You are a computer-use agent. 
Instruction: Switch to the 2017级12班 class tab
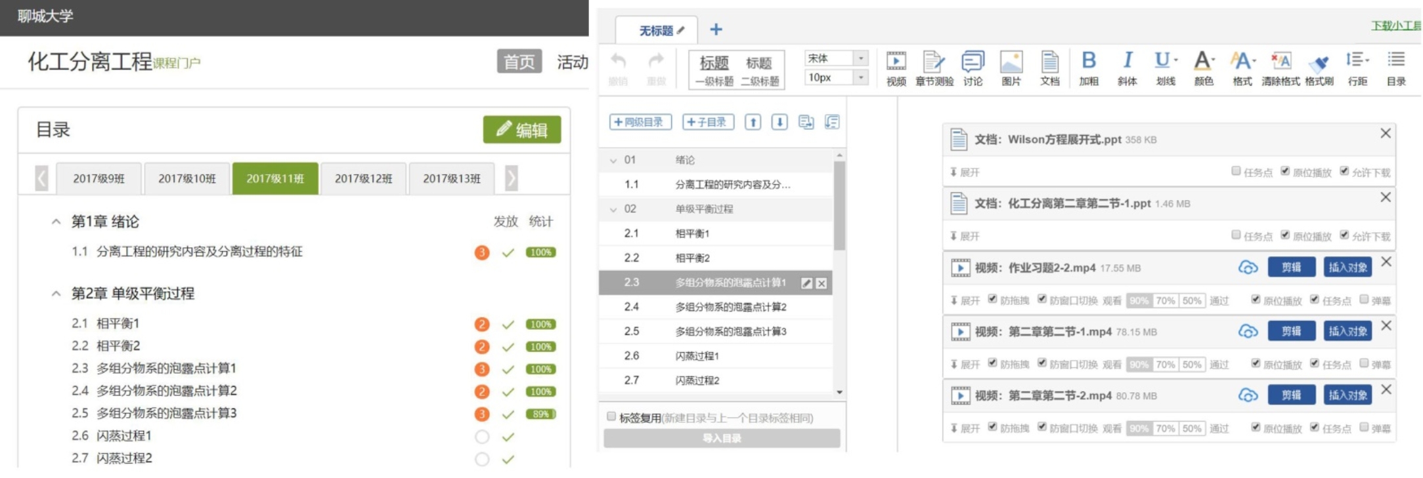[363, 178]
